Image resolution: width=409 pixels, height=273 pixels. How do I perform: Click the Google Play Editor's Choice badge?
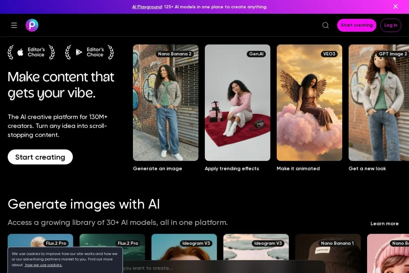[x=90, y=52]
